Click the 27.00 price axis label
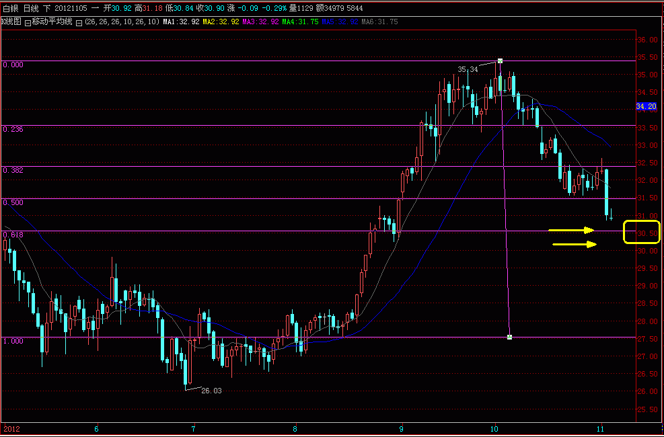 point(647,356)
